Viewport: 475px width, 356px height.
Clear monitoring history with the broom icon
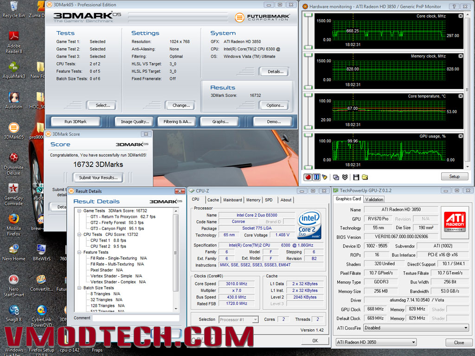click(x=325, y=177)
